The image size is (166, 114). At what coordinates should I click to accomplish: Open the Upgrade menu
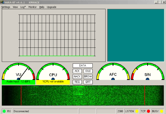tap(52, 7)
